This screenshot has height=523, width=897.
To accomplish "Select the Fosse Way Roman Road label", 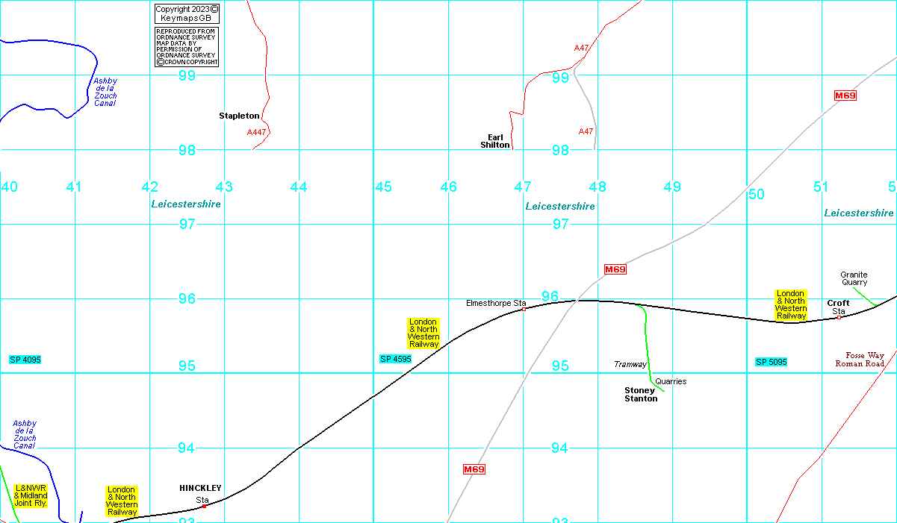I will click(859, 360).
